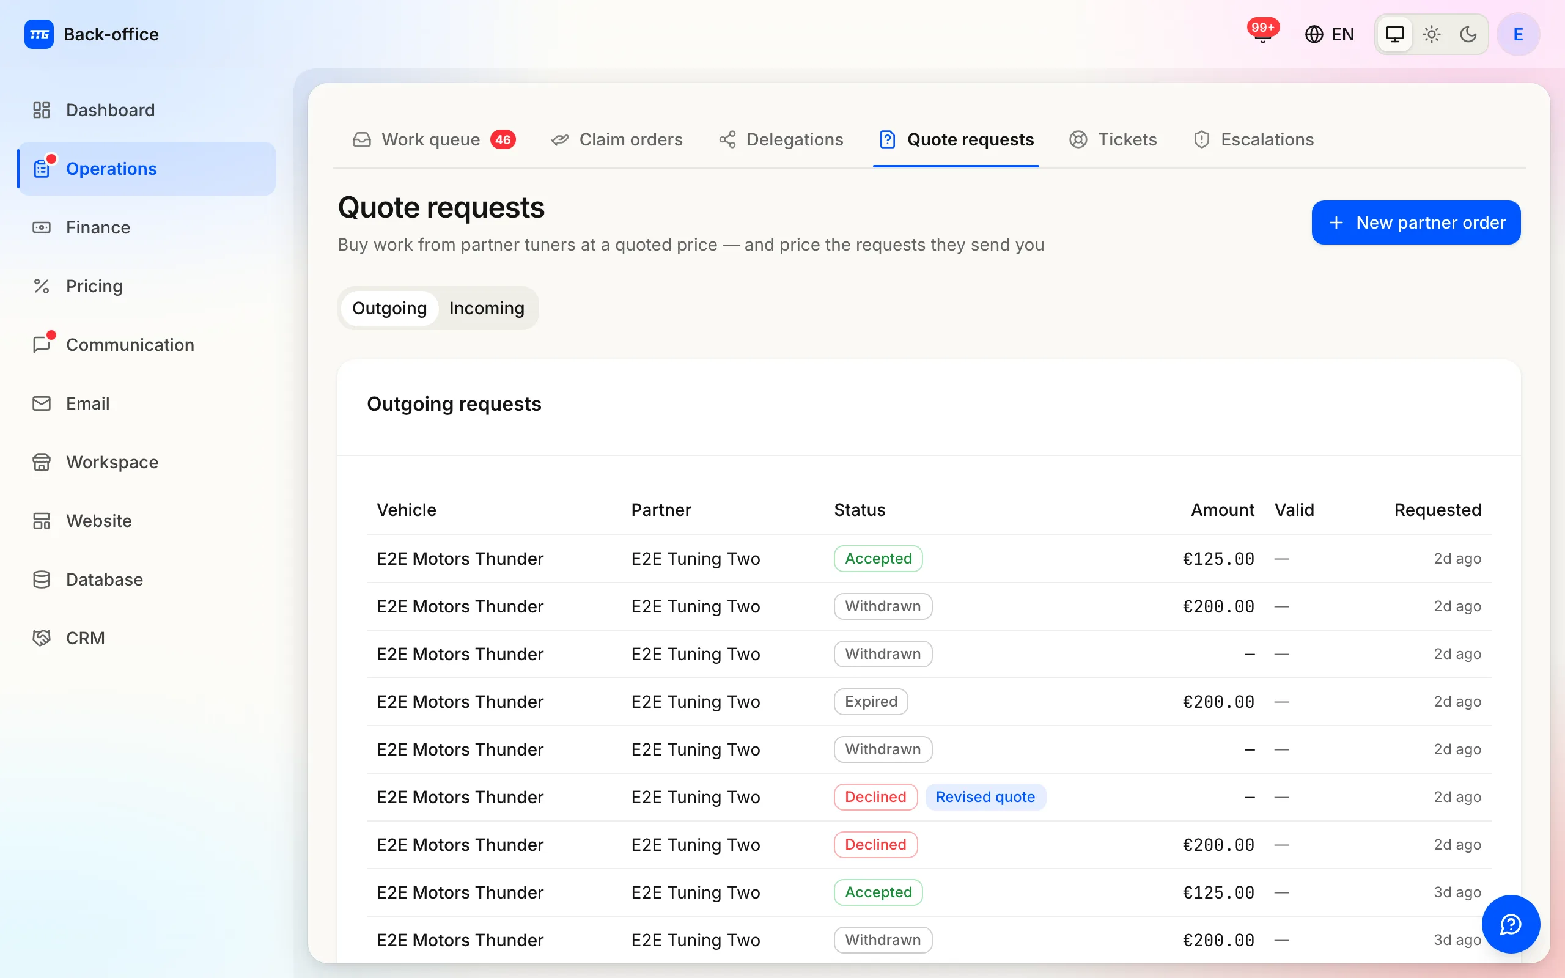This screenshot has width=1565, height=978.
Task: Click the Requested column header
Action: (x=1437, y=510)
